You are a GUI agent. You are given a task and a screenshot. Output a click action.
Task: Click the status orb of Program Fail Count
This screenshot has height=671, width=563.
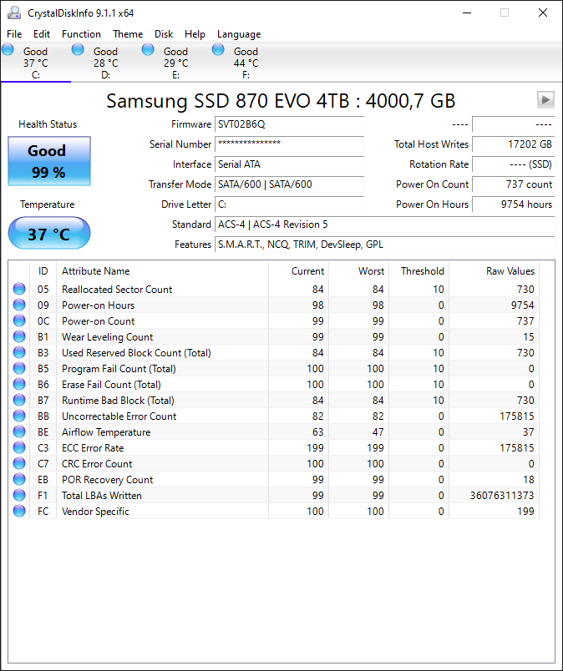[19, 368]
